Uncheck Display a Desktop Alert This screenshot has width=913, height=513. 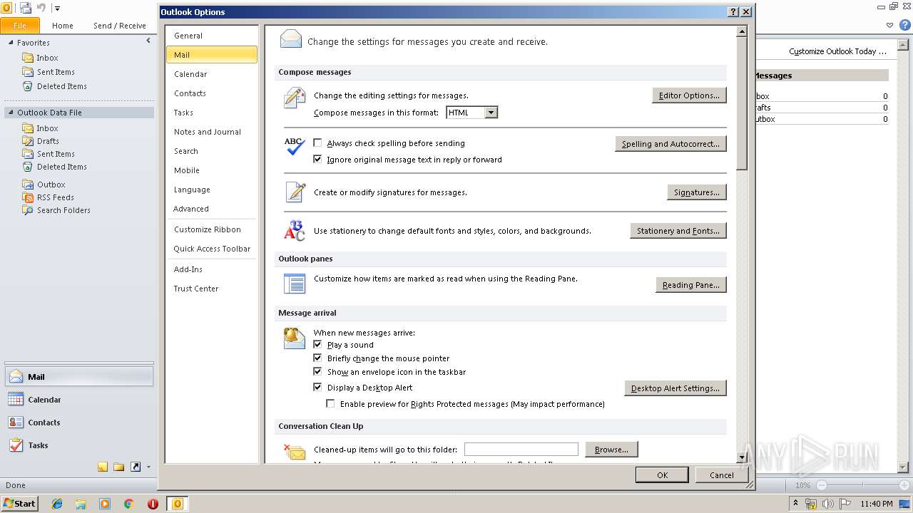point(318,388)
